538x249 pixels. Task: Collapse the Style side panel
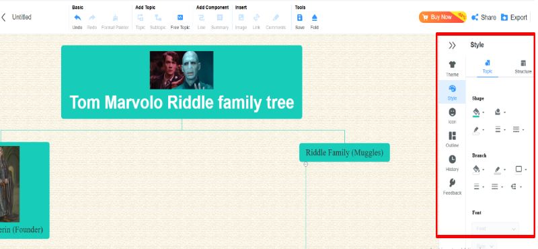pyautogui.click(x=452, y=45)
